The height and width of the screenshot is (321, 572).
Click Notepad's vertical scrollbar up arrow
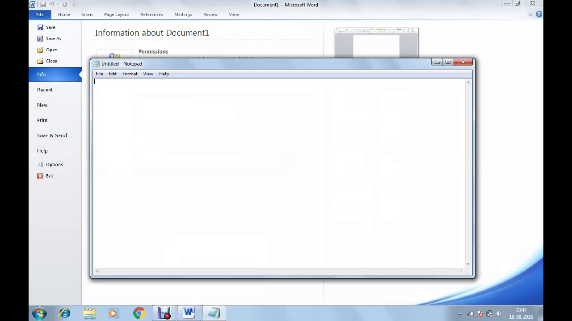[x=468, y=82]
